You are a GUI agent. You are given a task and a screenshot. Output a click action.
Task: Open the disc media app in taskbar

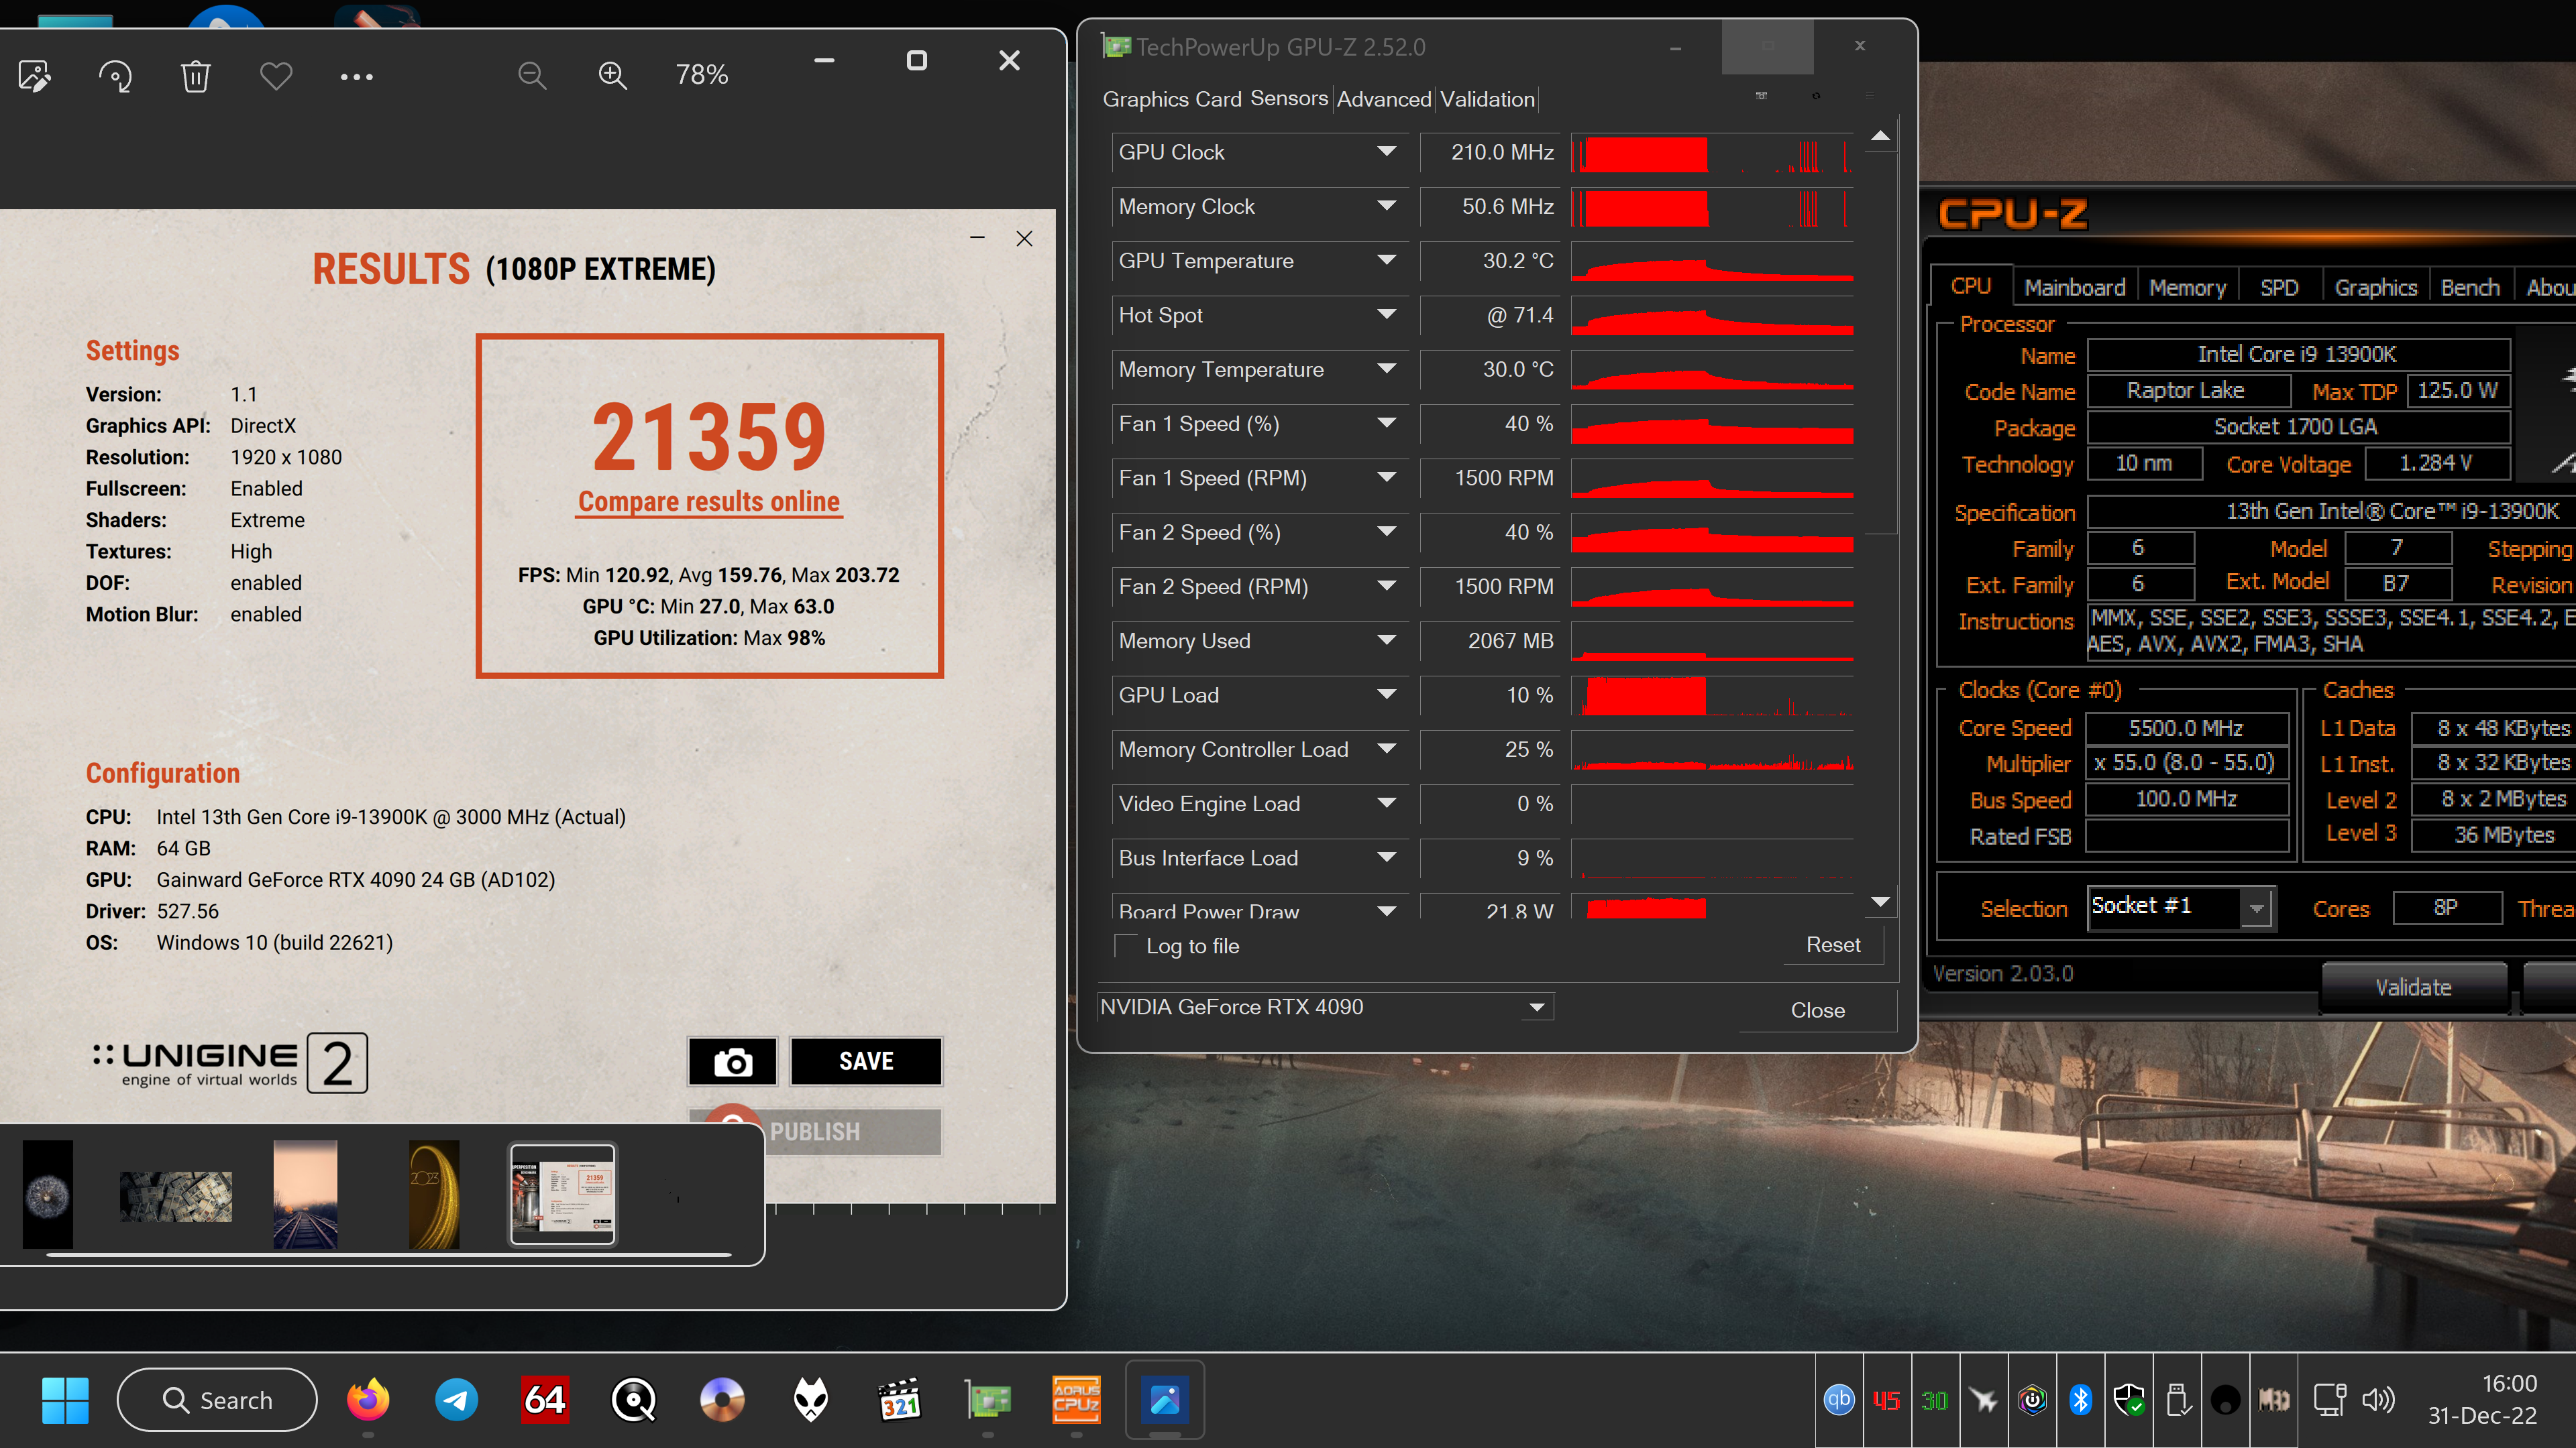[x=722, y=1400]
